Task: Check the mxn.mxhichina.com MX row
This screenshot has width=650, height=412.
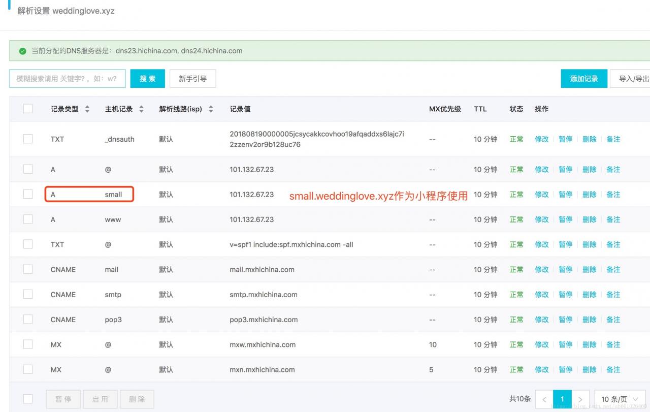Action: [x=28, y=369]
